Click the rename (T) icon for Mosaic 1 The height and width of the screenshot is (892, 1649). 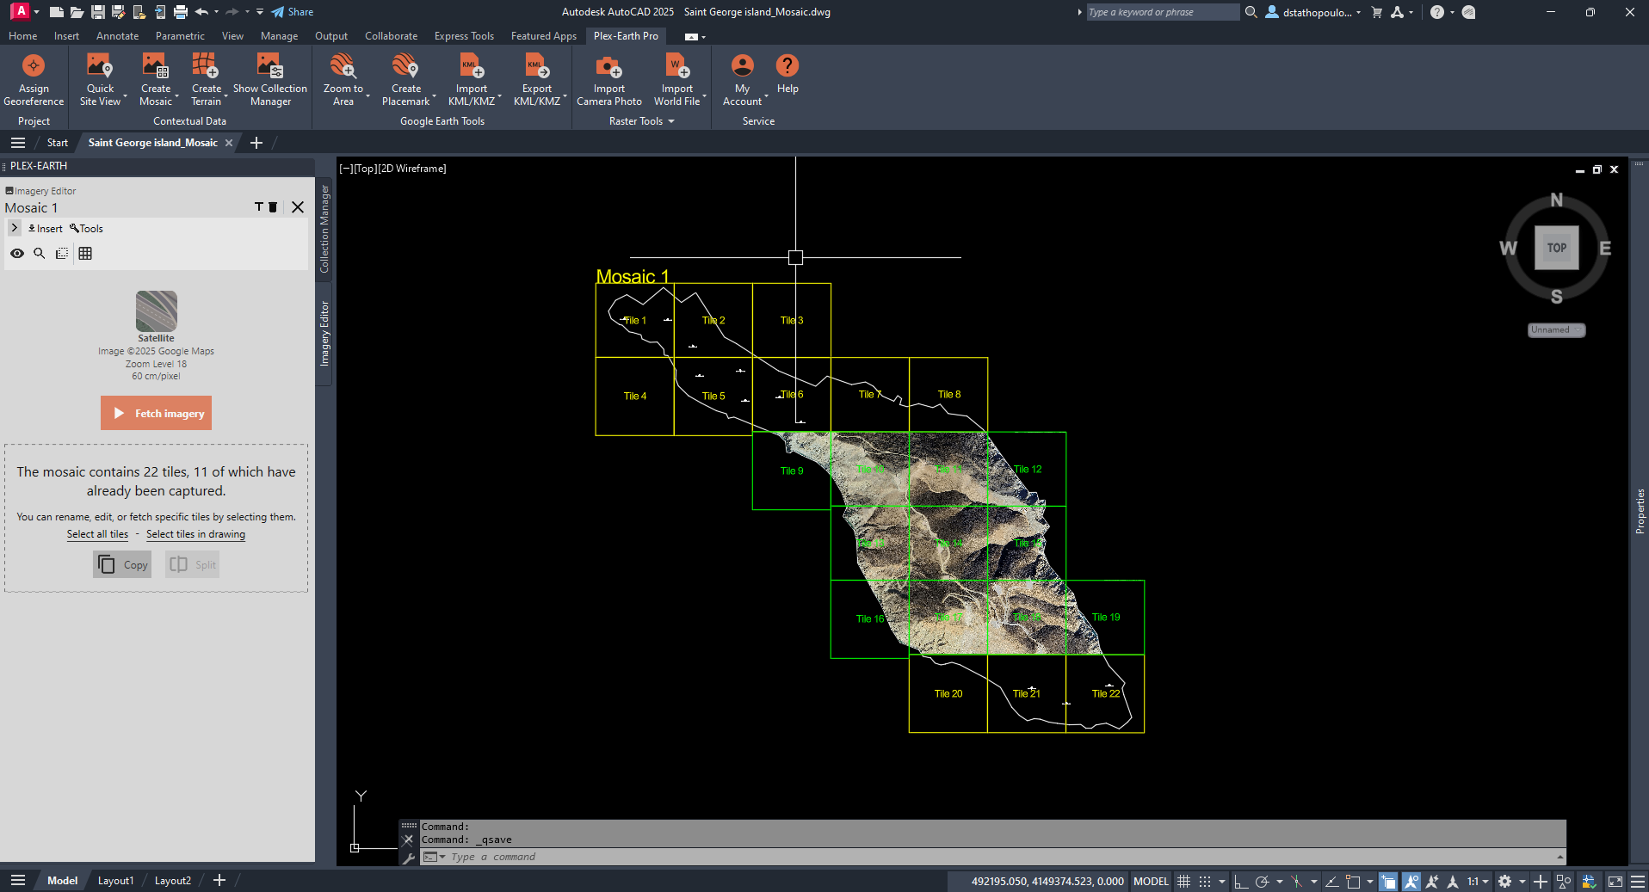tap(258, 207)
